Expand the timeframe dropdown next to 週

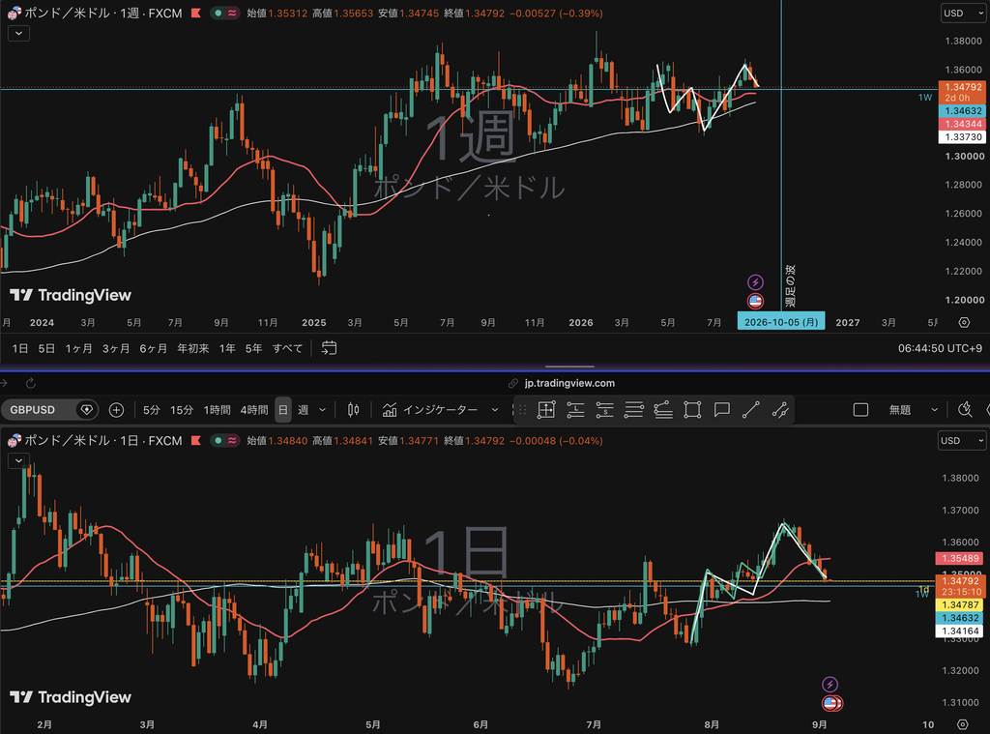coord(322,410)
